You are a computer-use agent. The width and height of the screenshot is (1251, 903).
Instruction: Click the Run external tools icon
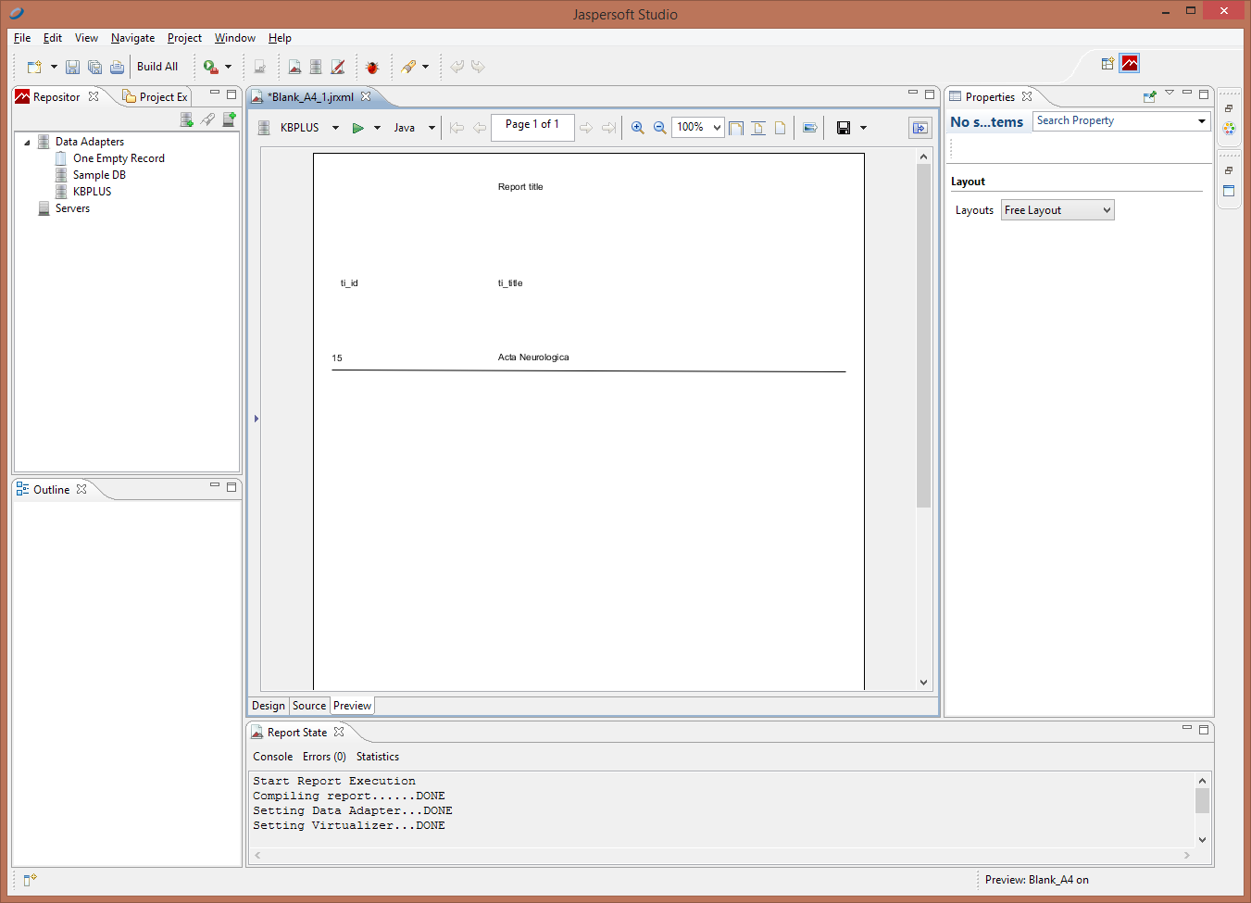point(211,67)
